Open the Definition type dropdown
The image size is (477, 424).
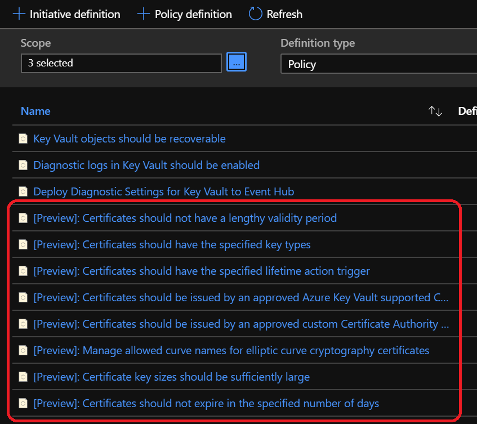377,64
